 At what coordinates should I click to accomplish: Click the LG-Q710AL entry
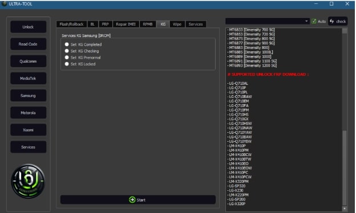(238, 83)
